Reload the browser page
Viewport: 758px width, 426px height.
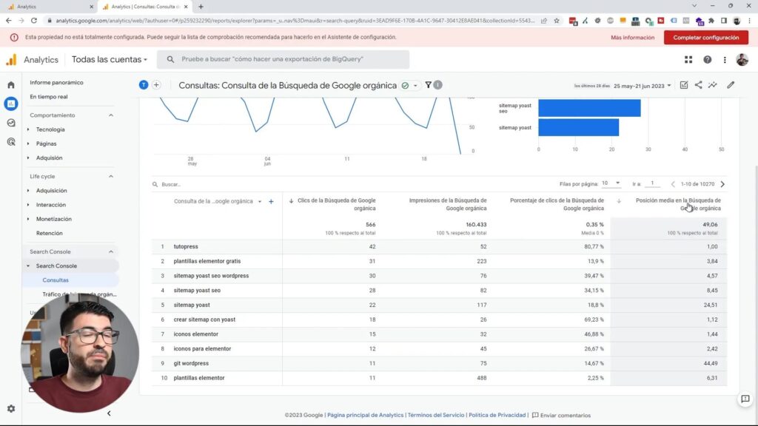point(34,20)
